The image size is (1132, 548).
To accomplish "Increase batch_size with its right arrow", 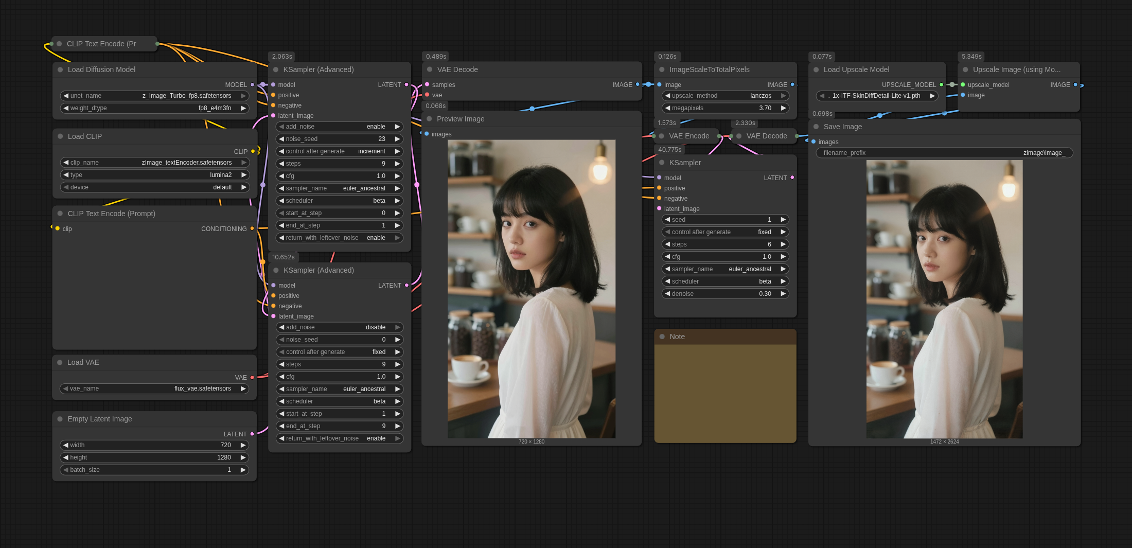I will click(x=243, y=470).
